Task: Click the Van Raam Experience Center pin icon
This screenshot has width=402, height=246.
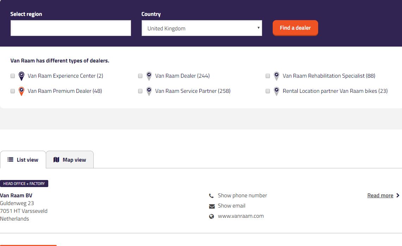Action: tap(21, 76)
